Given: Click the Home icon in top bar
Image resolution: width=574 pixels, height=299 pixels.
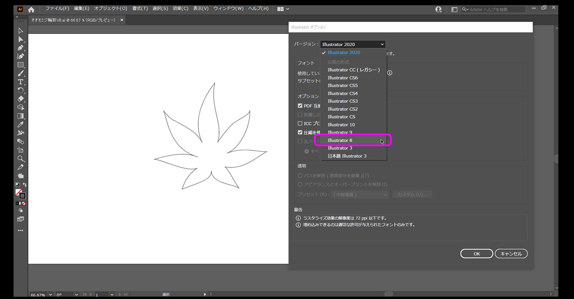Looking at the screenshot, I should click(x=31, y=9).
